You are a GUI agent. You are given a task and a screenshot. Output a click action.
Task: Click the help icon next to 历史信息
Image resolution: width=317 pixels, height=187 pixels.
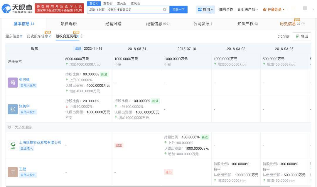(303, 24)
